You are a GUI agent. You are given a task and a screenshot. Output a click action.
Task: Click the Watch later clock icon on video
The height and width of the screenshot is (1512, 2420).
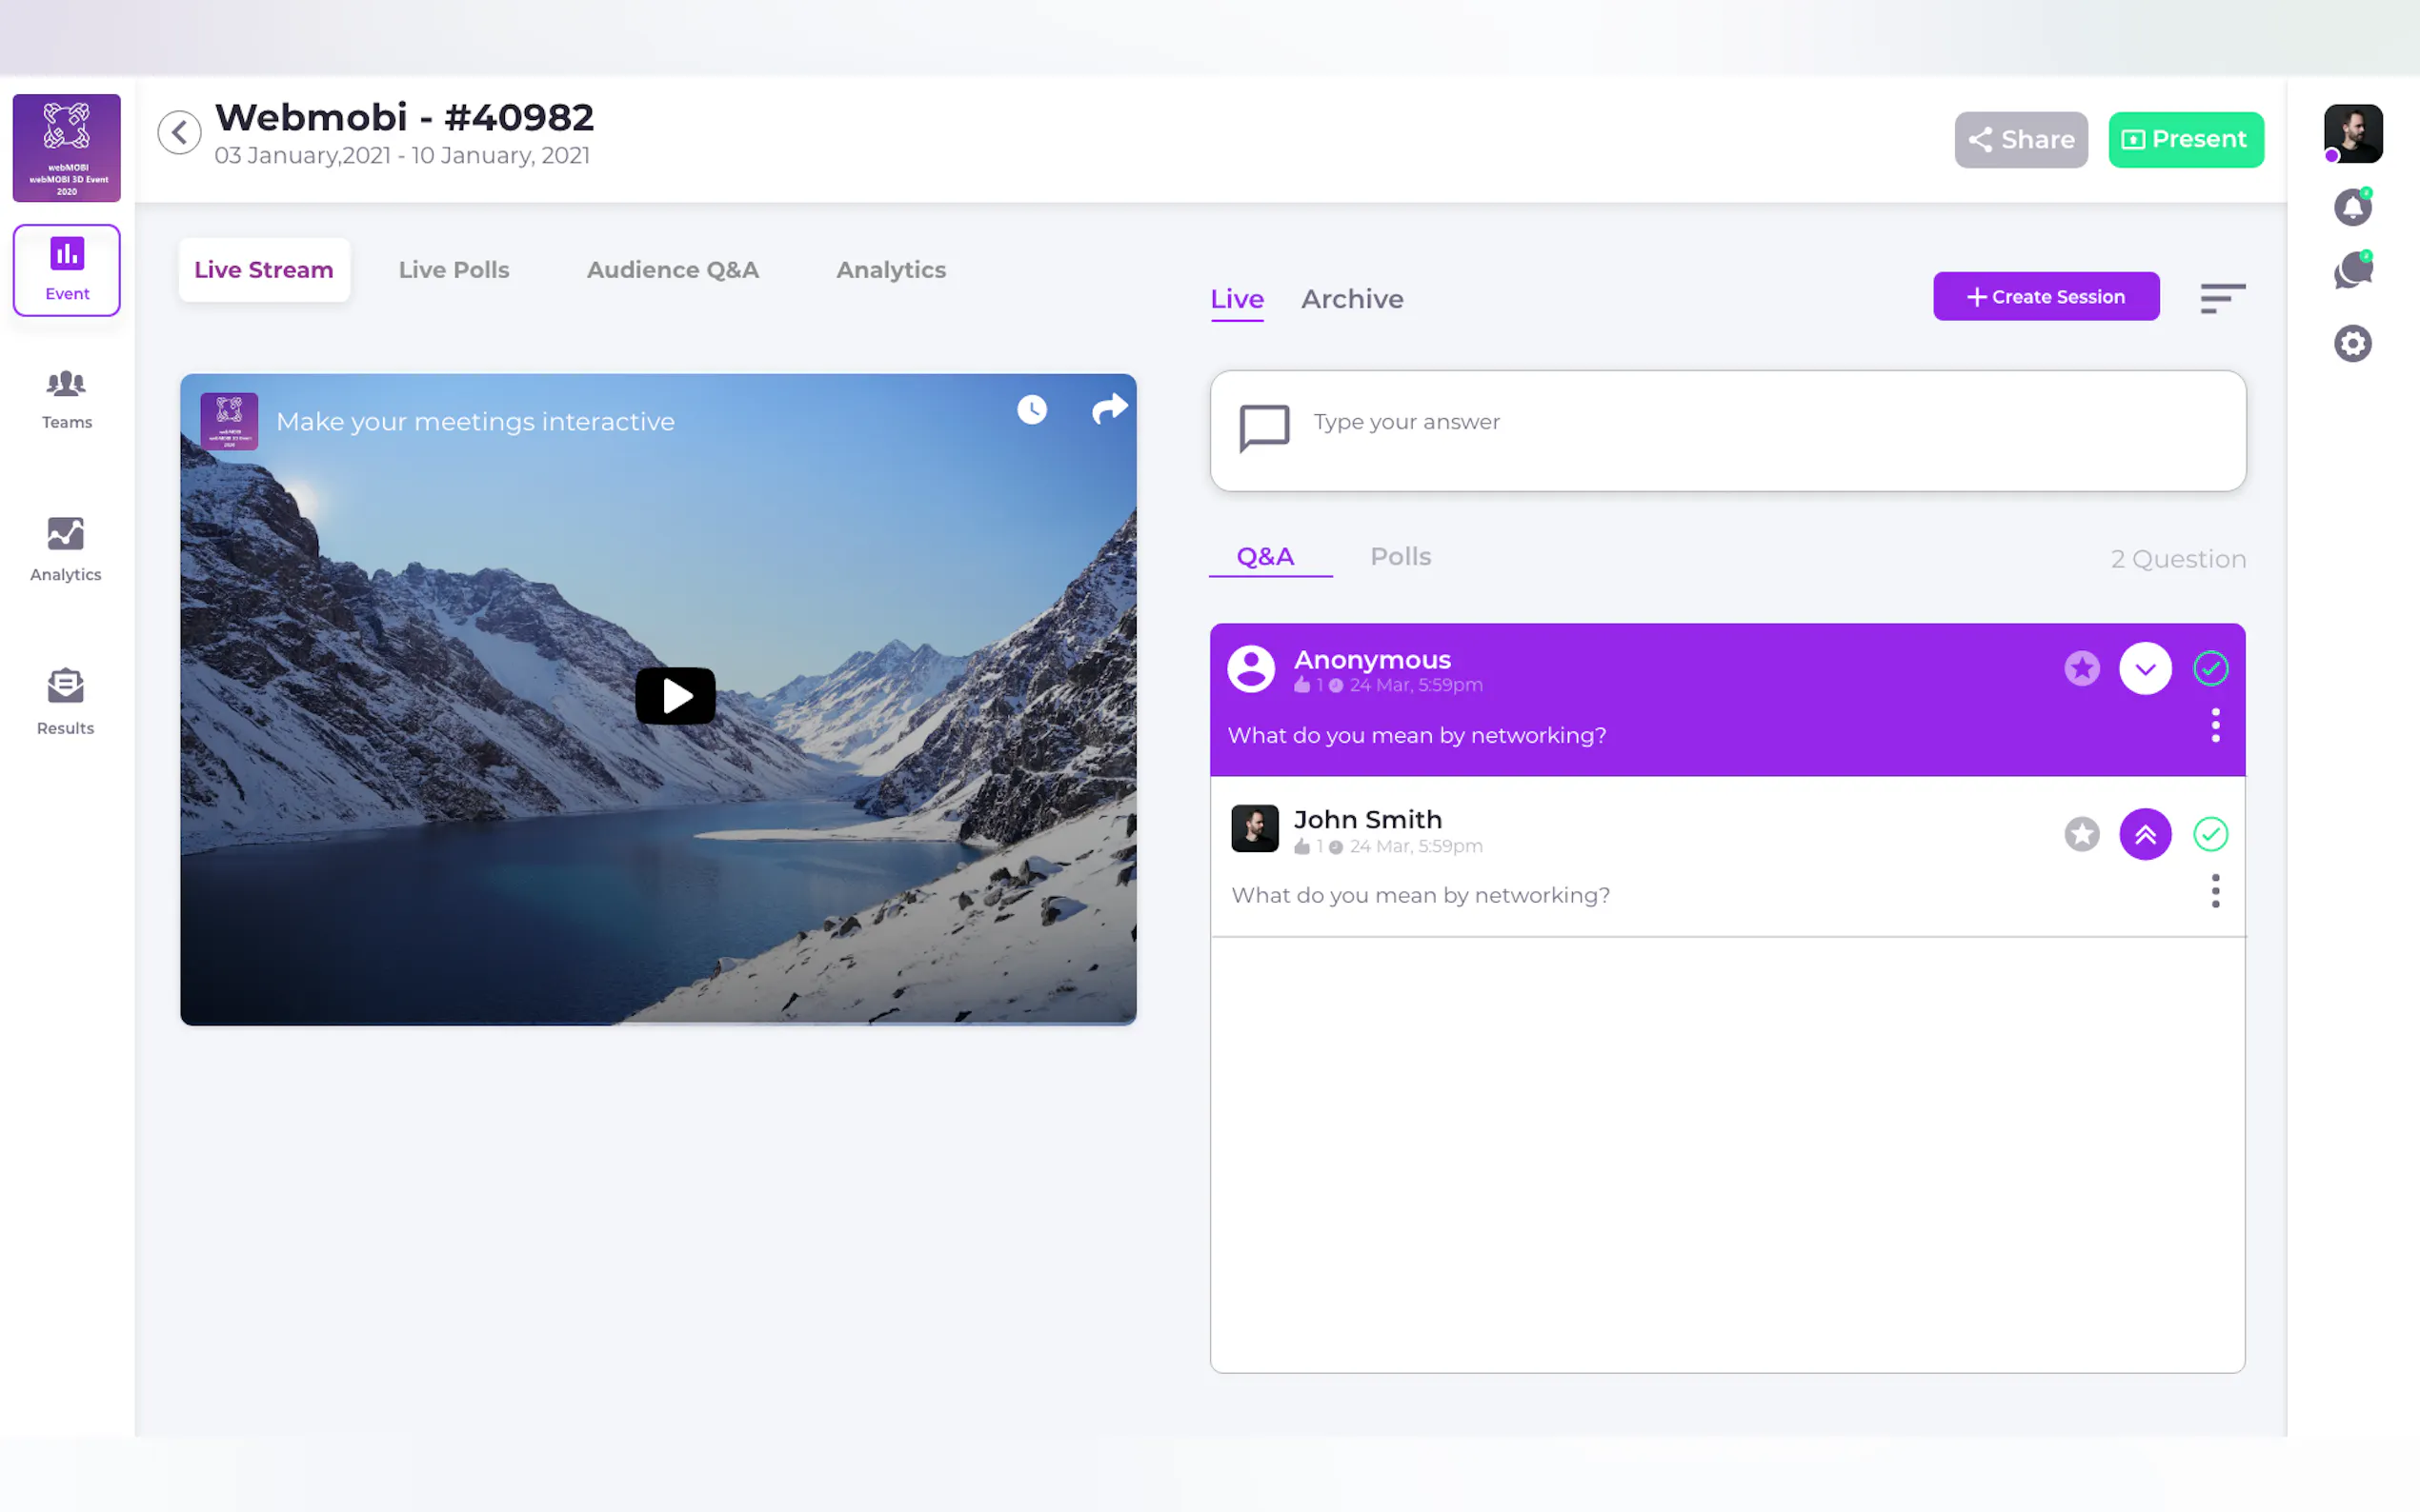coord(1032,409)
